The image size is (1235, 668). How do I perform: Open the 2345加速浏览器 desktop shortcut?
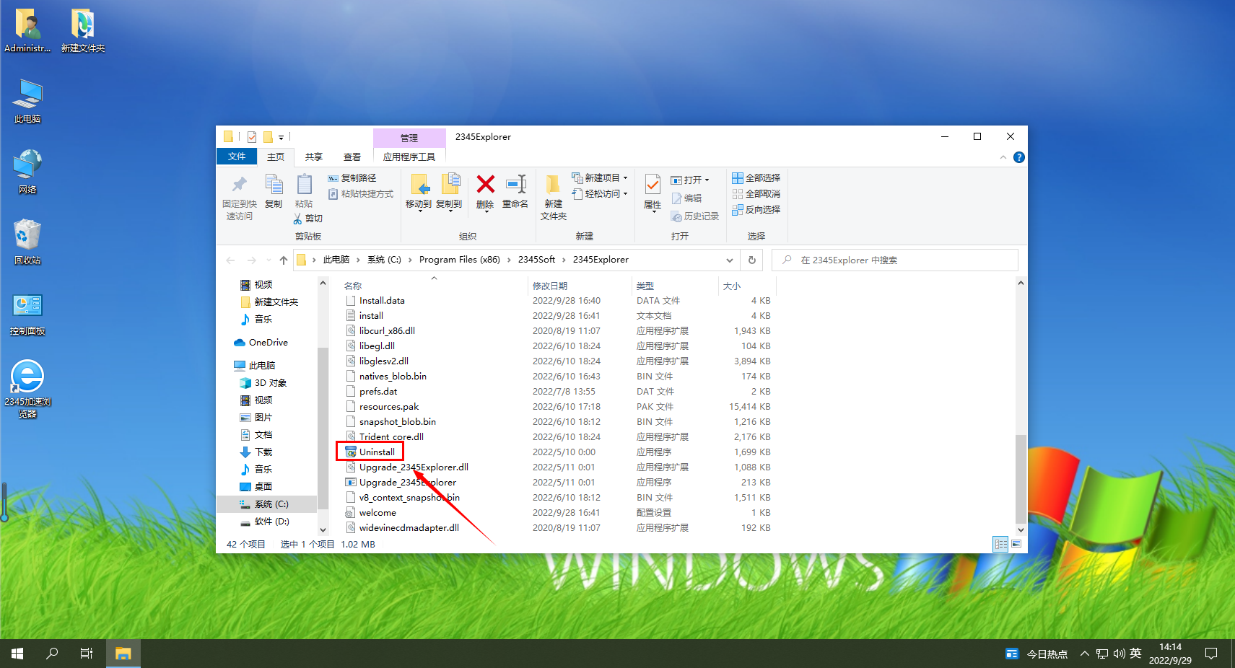click(x=27, y=388)
